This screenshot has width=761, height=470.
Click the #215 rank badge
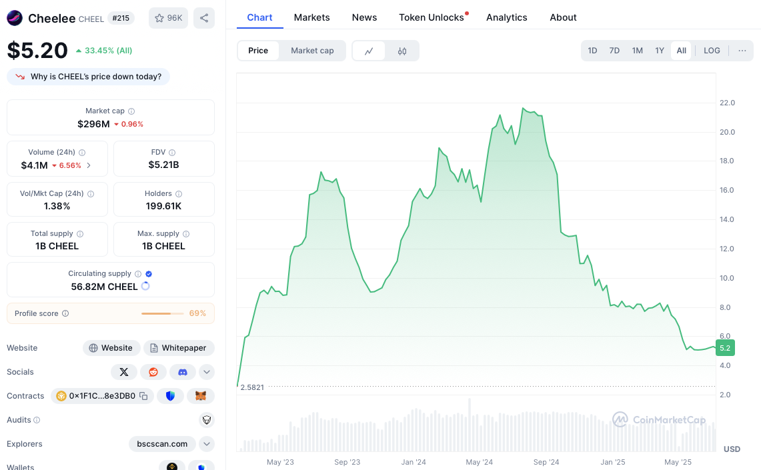click(121, 18)
